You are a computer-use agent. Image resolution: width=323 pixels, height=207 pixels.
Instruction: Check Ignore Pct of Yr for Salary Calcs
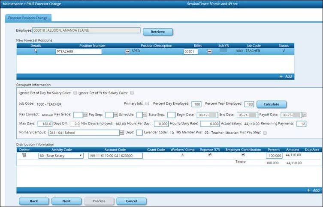point(132,92)
